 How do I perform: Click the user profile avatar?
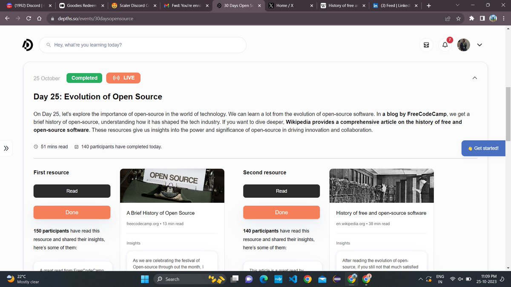tap(464, 45)
